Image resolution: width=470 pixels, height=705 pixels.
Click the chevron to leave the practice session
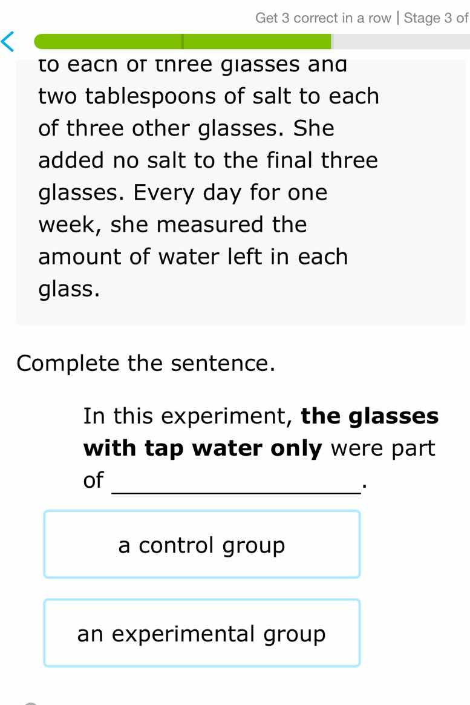[x=8, y=42]
